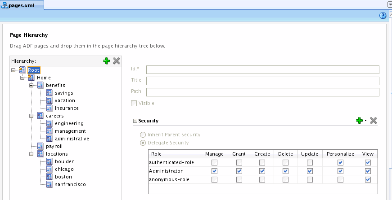Click the administrative page icon
392x200 pixels.
[x=49, y=139]
